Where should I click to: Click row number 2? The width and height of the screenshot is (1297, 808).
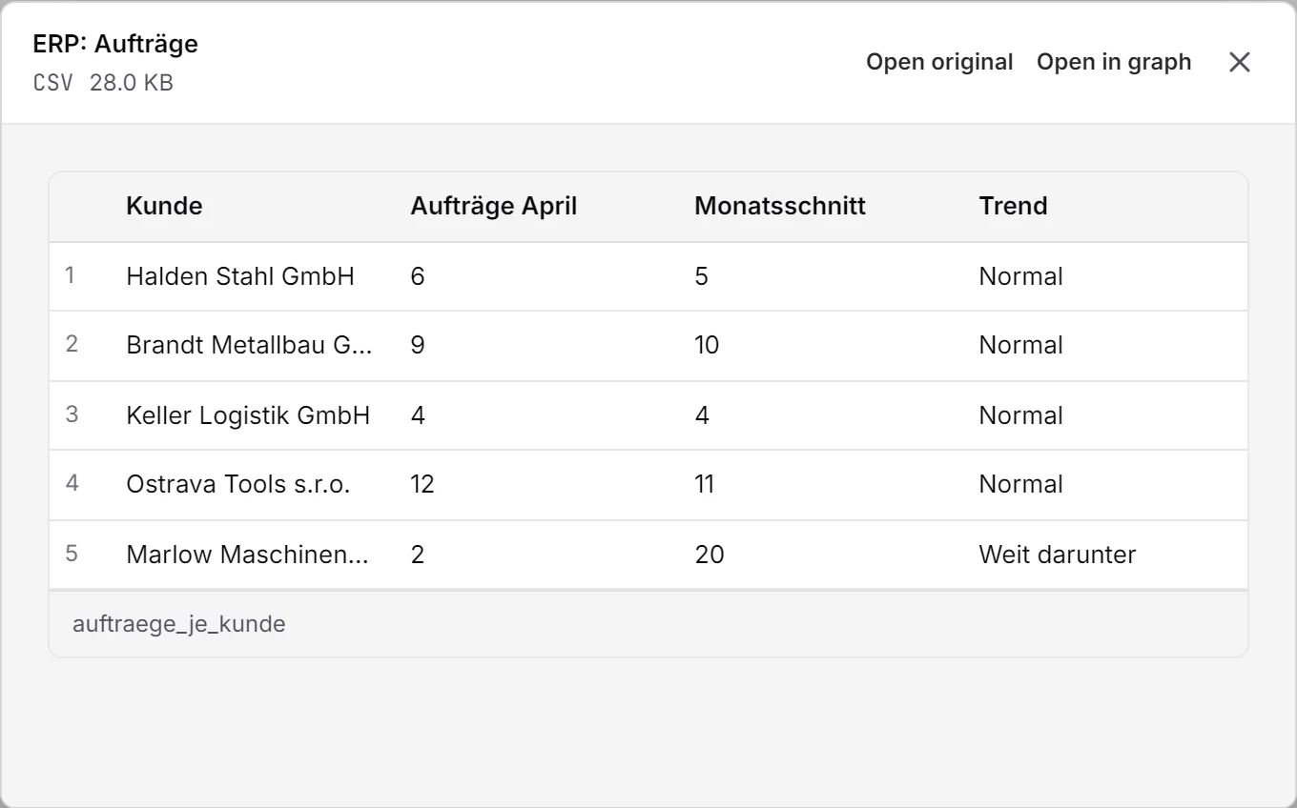pos(72,344)
